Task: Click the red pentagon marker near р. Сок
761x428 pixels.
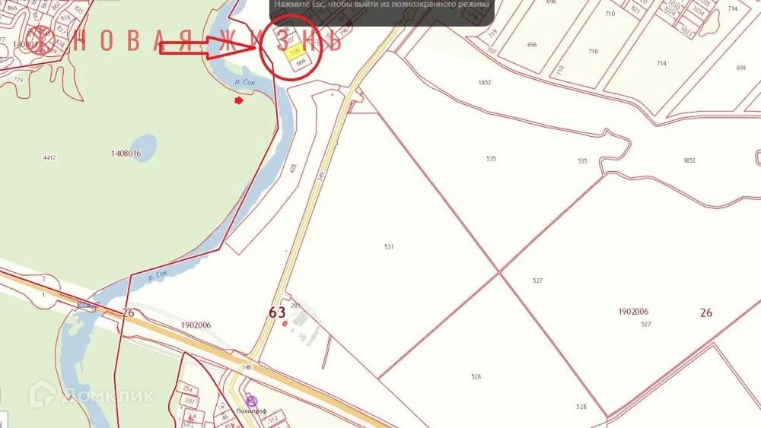Action: point(238,100)
